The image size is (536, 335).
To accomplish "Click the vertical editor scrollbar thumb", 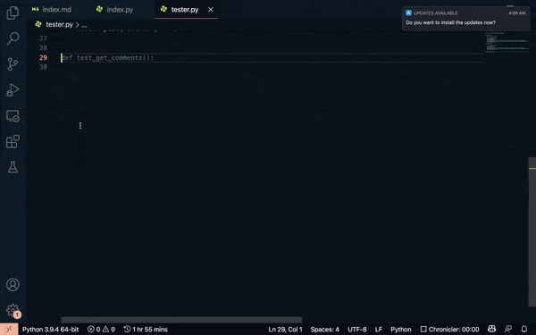I will pyautogui.click(x=532, y=231).
